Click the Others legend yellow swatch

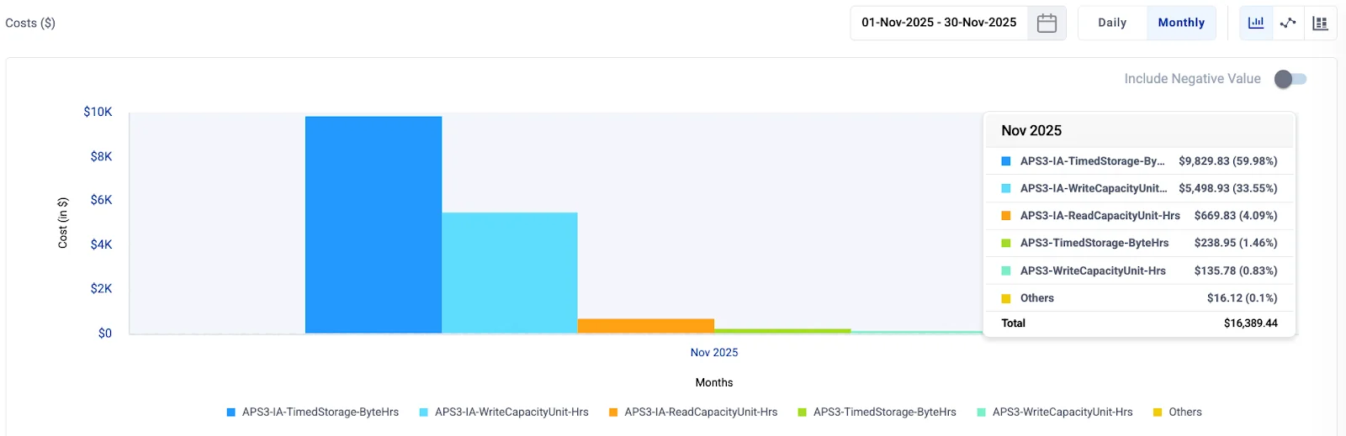tap(1158, 412)
